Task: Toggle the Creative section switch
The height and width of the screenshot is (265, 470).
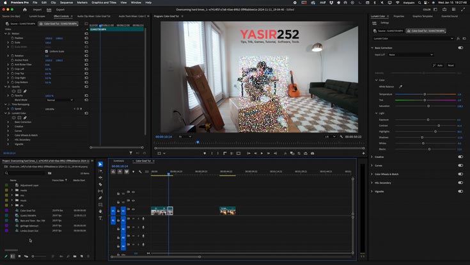Action: (x=460, y=157)
